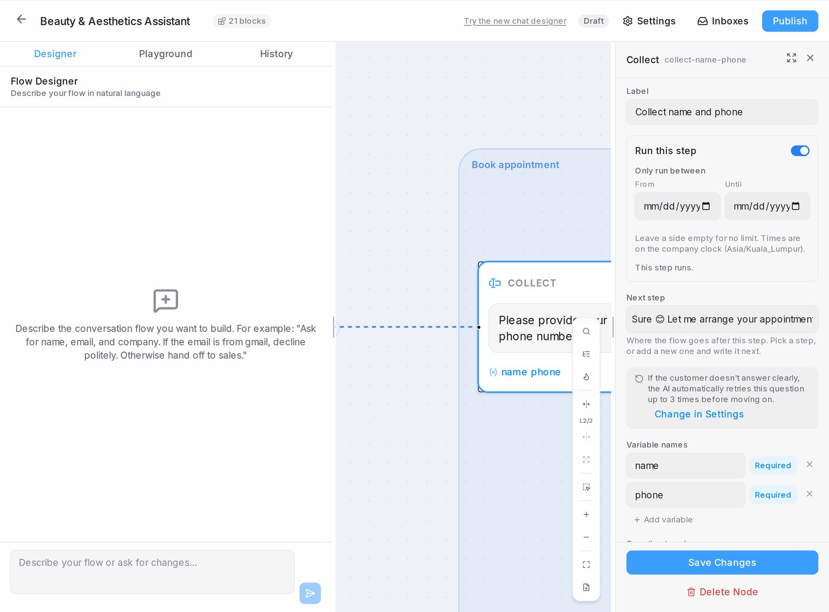Open the History tab
Screen dimensions: 829x612
[276, 54]
